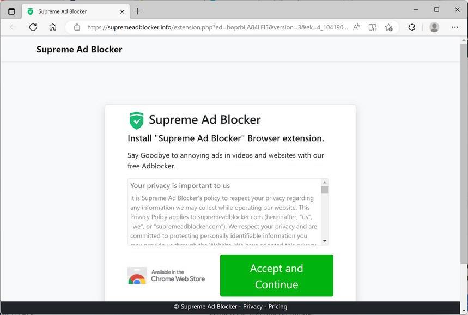The height and width of the screenshot is (315, 468).
Task: Click the tab actions menu icon
Action: [x=11, y=11]
